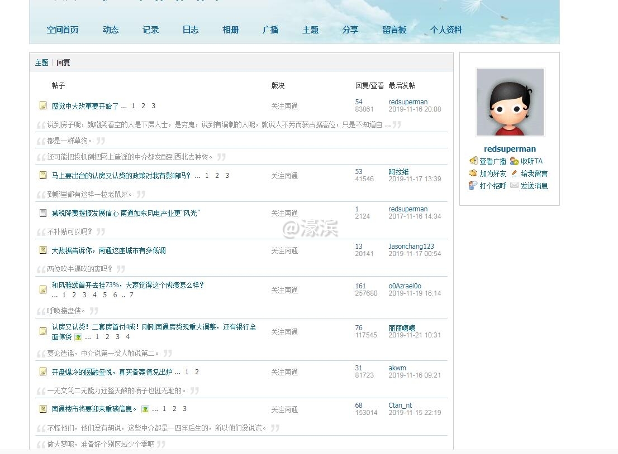Click the redsuperman cartoon avatar image
Screen dimensions: 618x454
click(x=510, y=102)
